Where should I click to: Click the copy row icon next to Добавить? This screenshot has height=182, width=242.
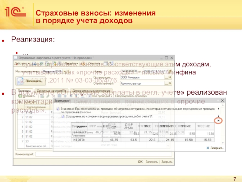pyautogui.click(x=42, y=96)
